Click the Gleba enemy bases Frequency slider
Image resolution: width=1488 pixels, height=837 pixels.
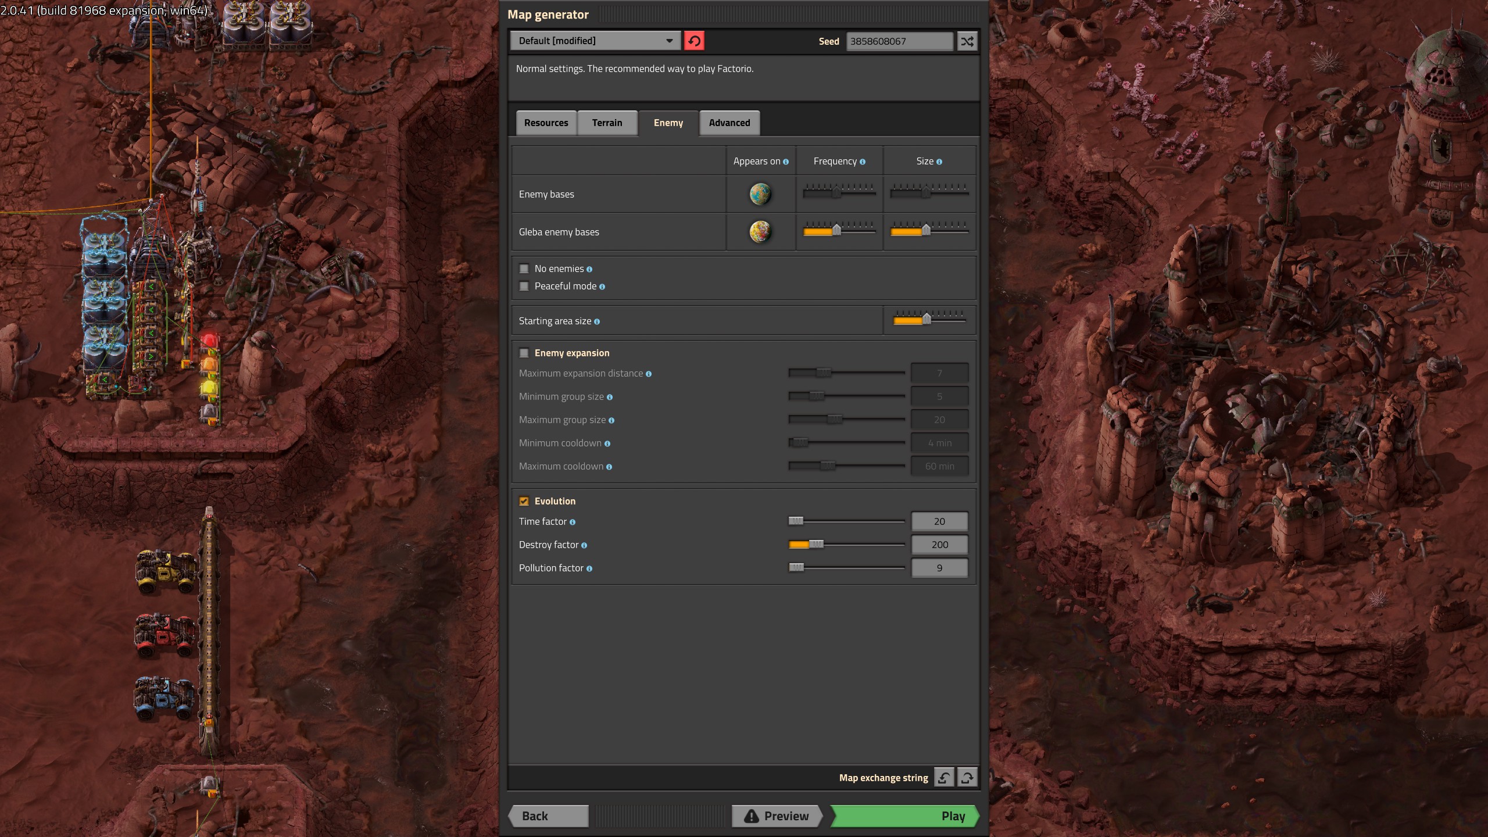[x=839, y=231]
